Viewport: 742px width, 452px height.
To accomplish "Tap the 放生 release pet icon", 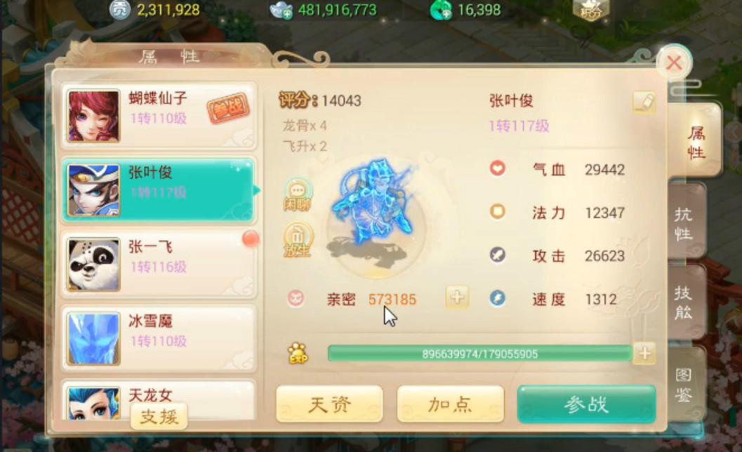I will [297, 240].
